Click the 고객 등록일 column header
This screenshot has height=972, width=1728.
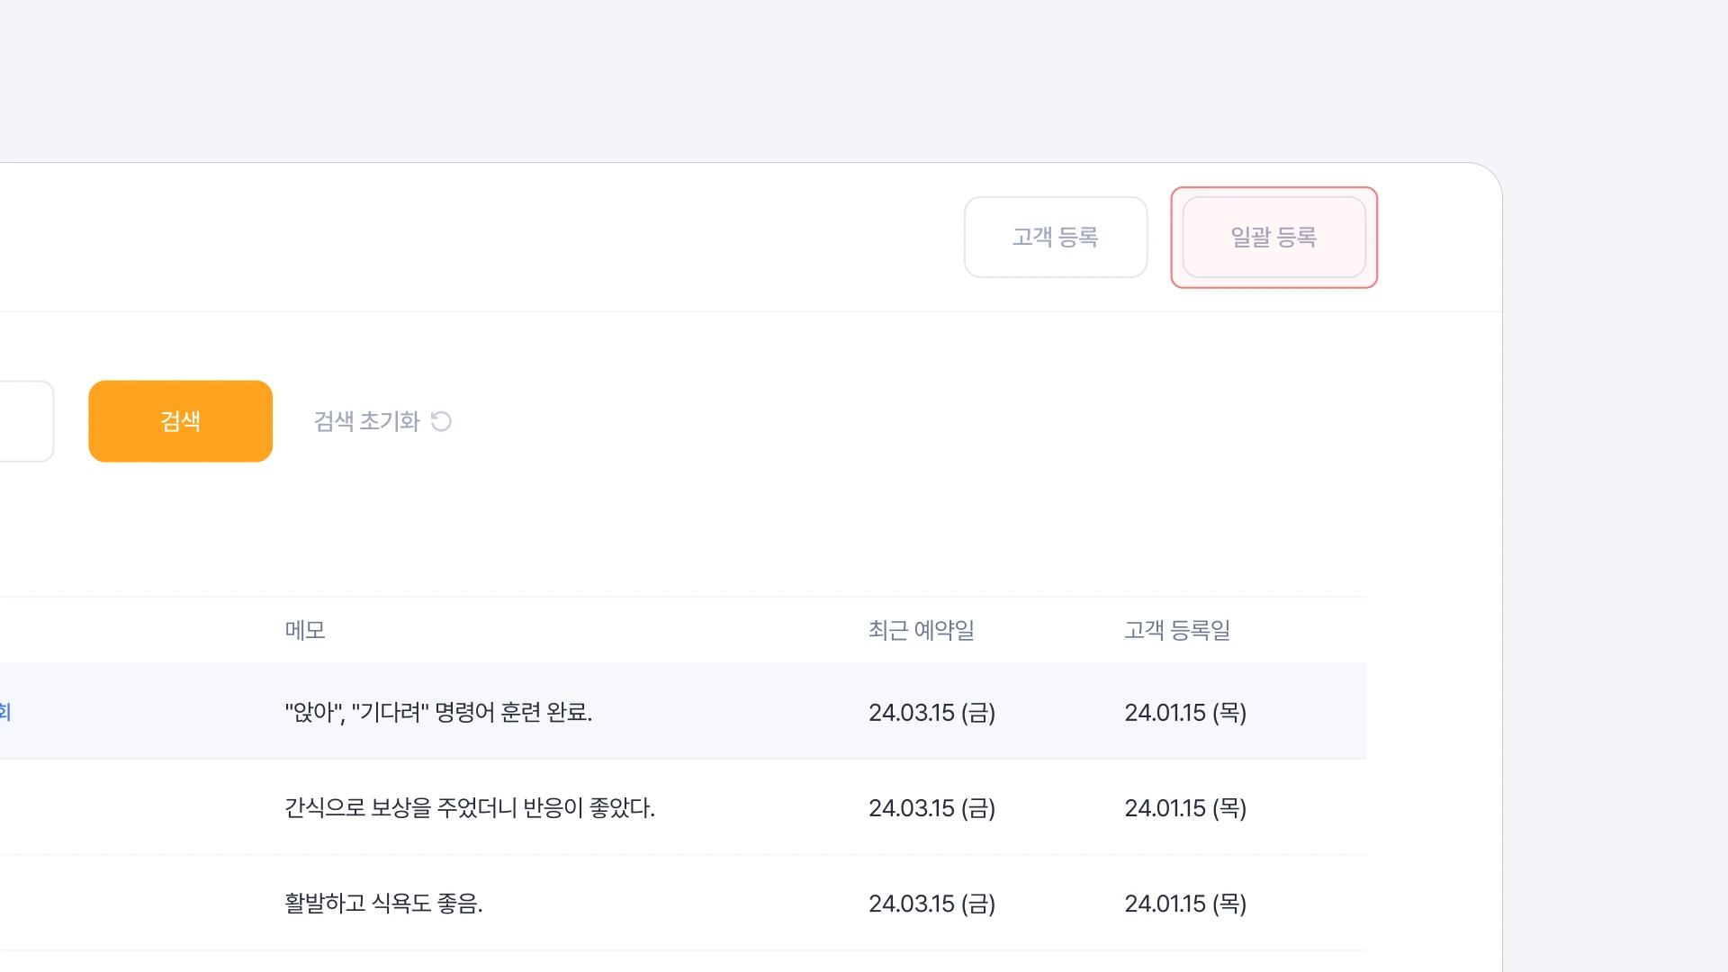point(1176,630)
